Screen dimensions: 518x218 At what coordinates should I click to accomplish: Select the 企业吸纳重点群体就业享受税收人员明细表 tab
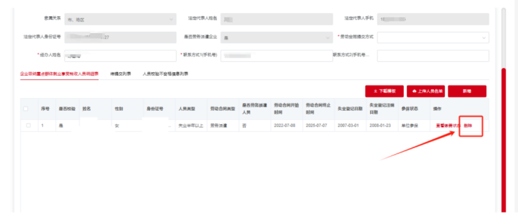(59, 74)
